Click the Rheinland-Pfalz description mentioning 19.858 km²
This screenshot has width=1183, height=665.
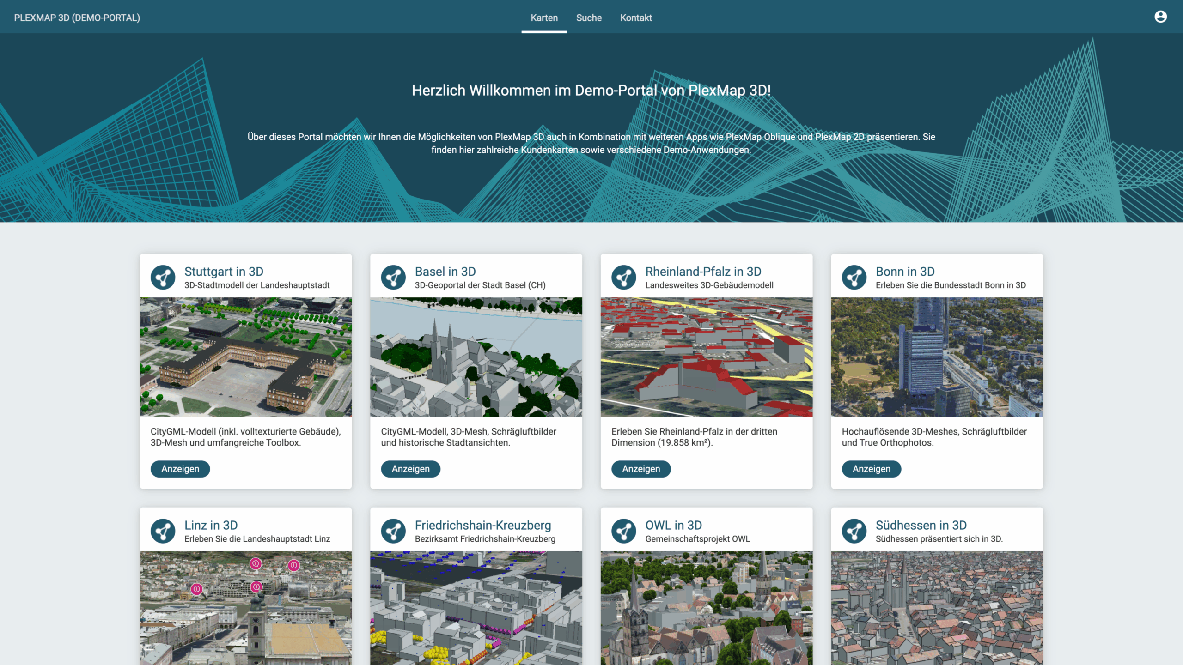(694, 437)
